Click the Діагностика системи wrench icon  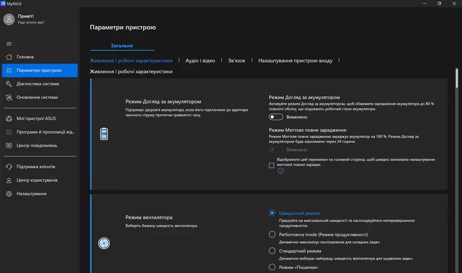(x=9, y=84)
